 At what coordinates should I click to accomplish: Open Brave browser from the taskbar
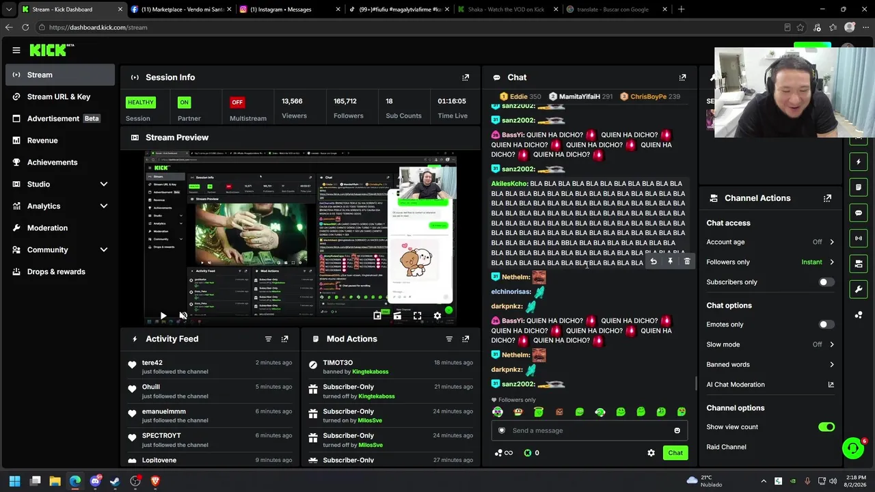(155, 481)
